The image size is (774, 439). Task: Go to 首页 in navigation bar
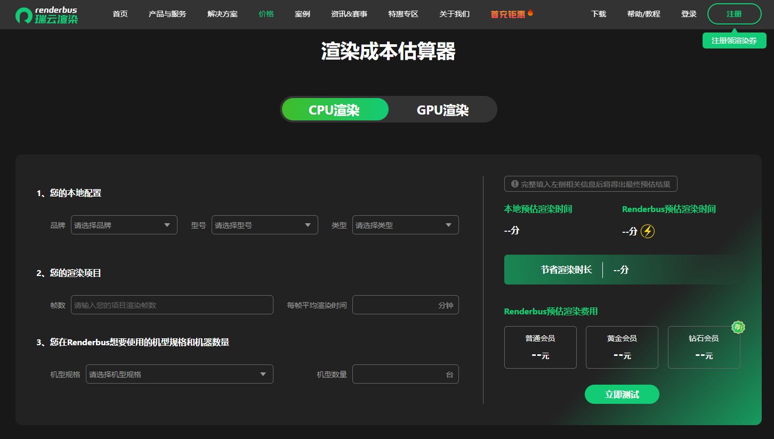(x=120, y=14)
